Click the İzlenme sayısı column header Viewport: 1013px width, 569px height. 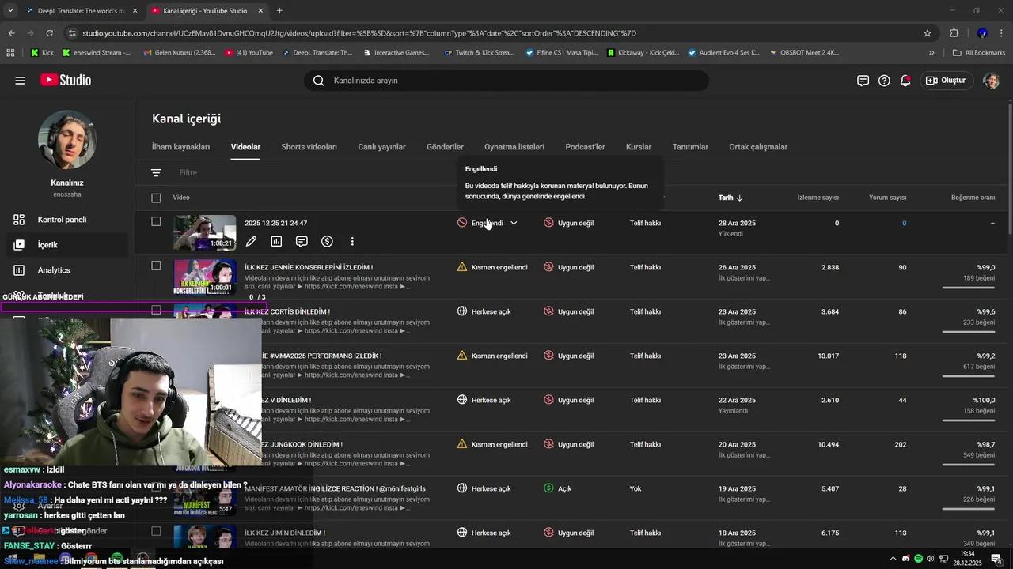pos(818,198)
